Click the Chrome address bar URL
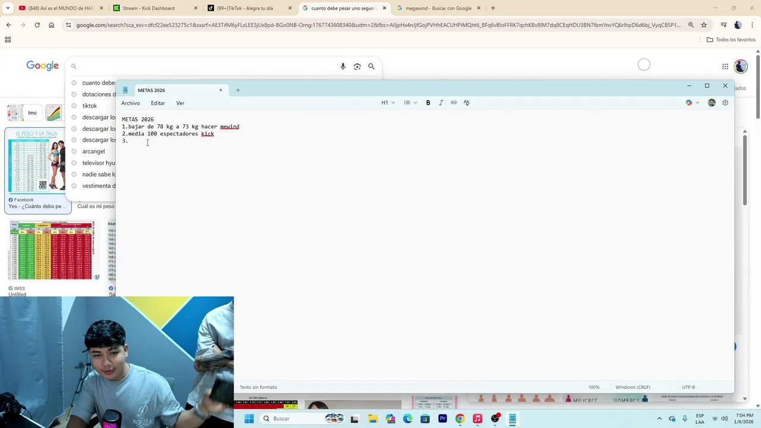This screenshot has width=761, height=428. [378, 25]
